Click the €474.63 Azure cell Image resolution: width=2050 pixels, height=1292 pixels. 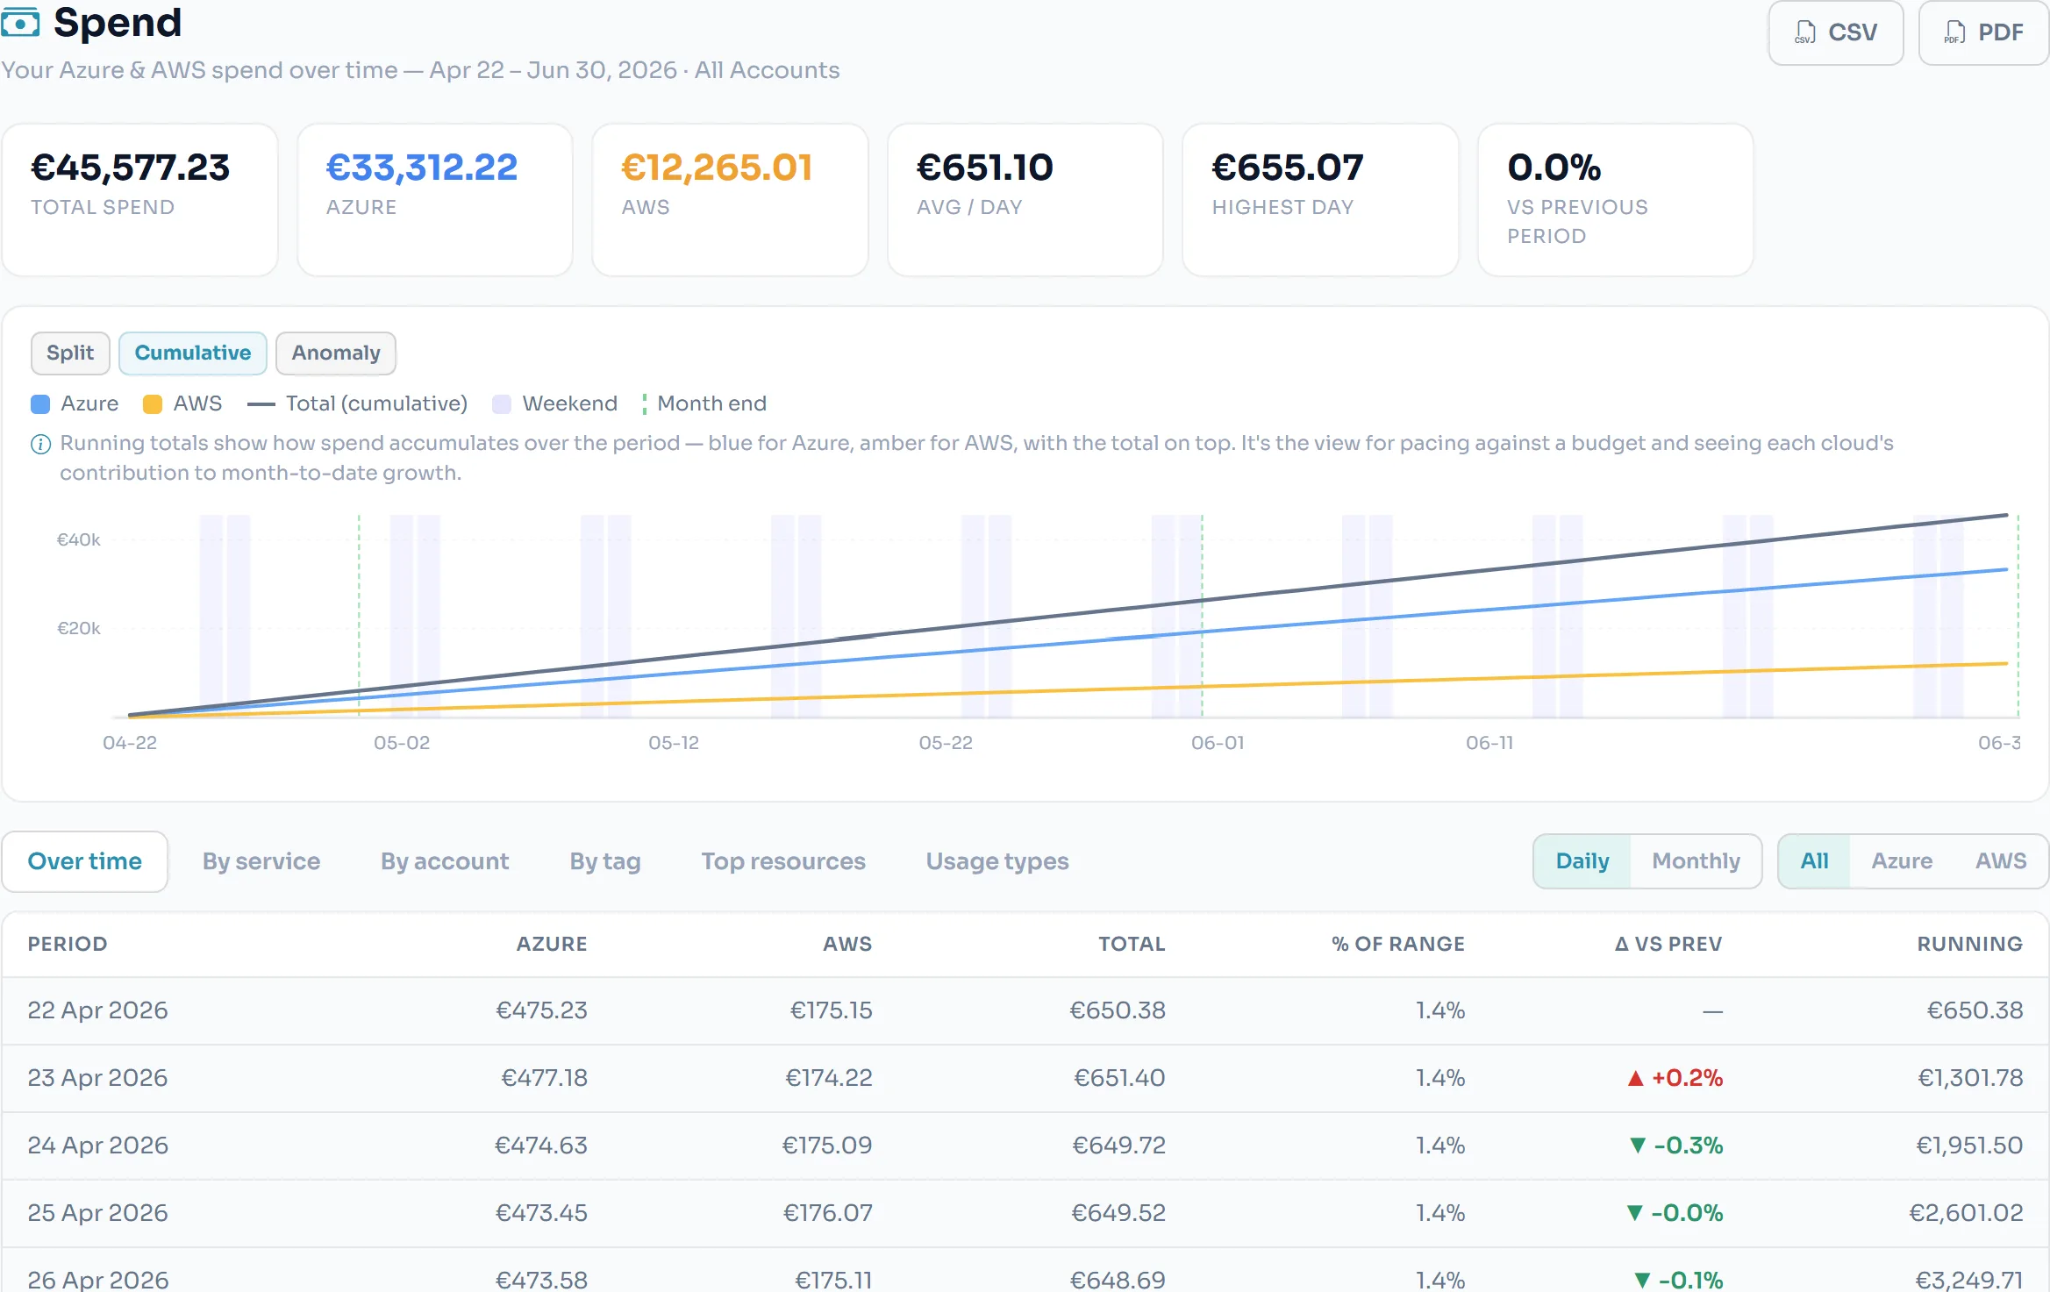coord(541,1146)
